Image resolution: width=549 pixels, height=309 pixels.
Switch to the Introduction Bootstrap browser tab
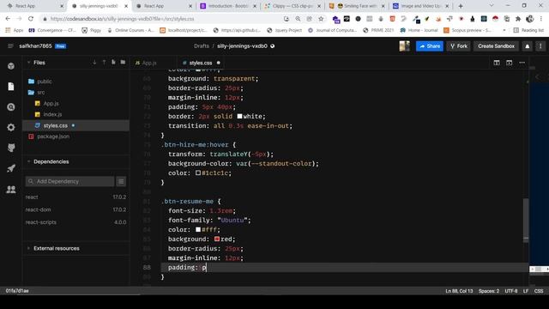227,6
